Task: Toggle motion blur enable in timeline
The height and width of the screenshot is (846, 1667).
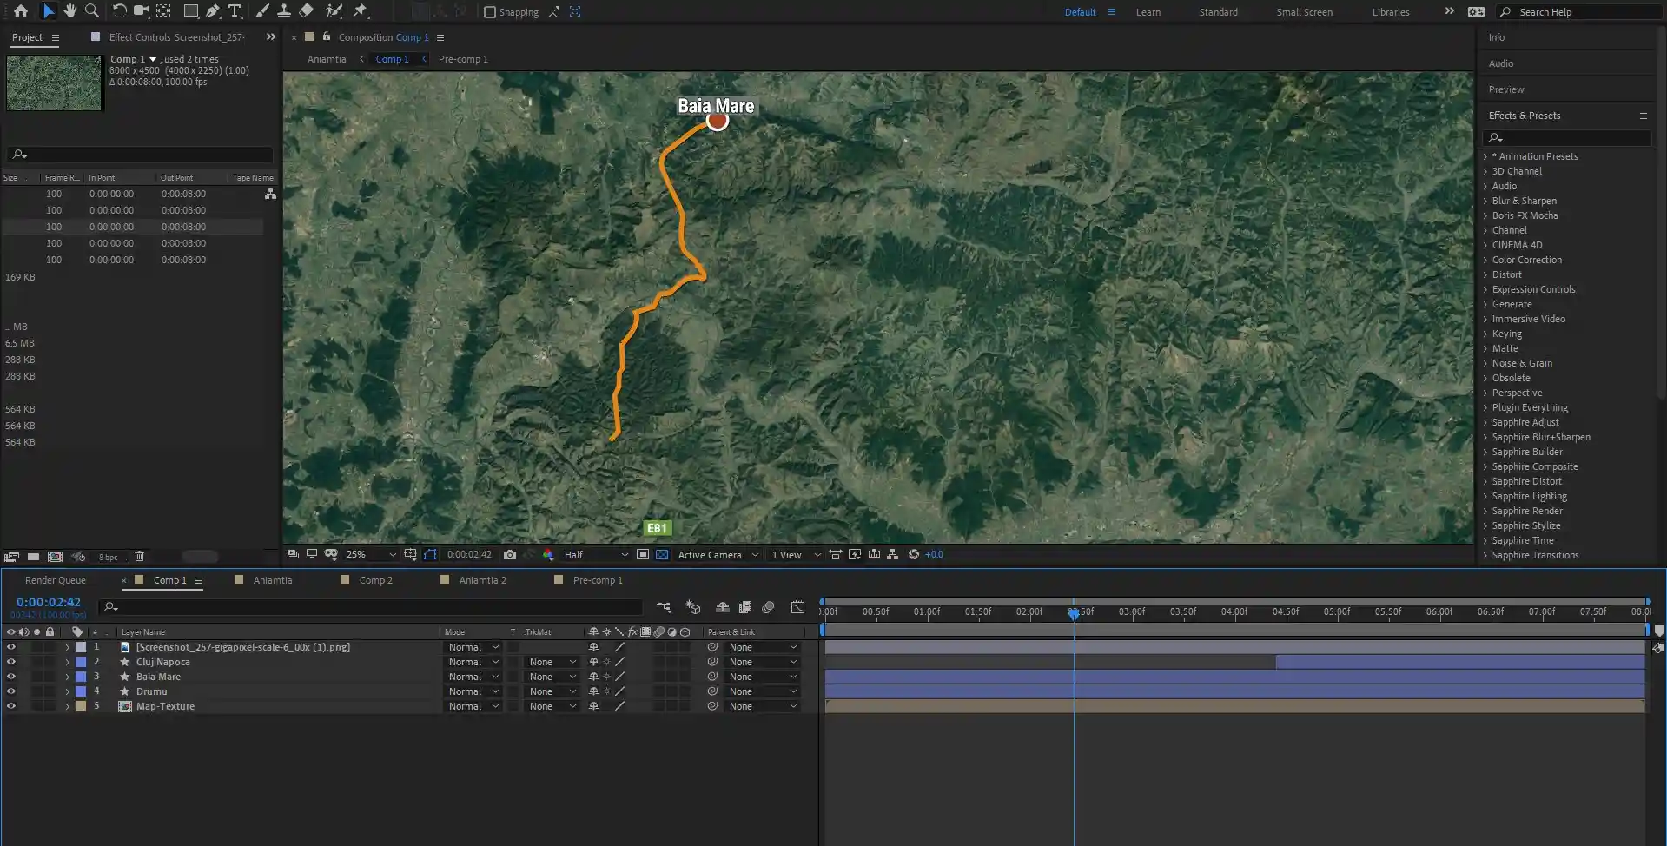Action: [x=768, y=607]
